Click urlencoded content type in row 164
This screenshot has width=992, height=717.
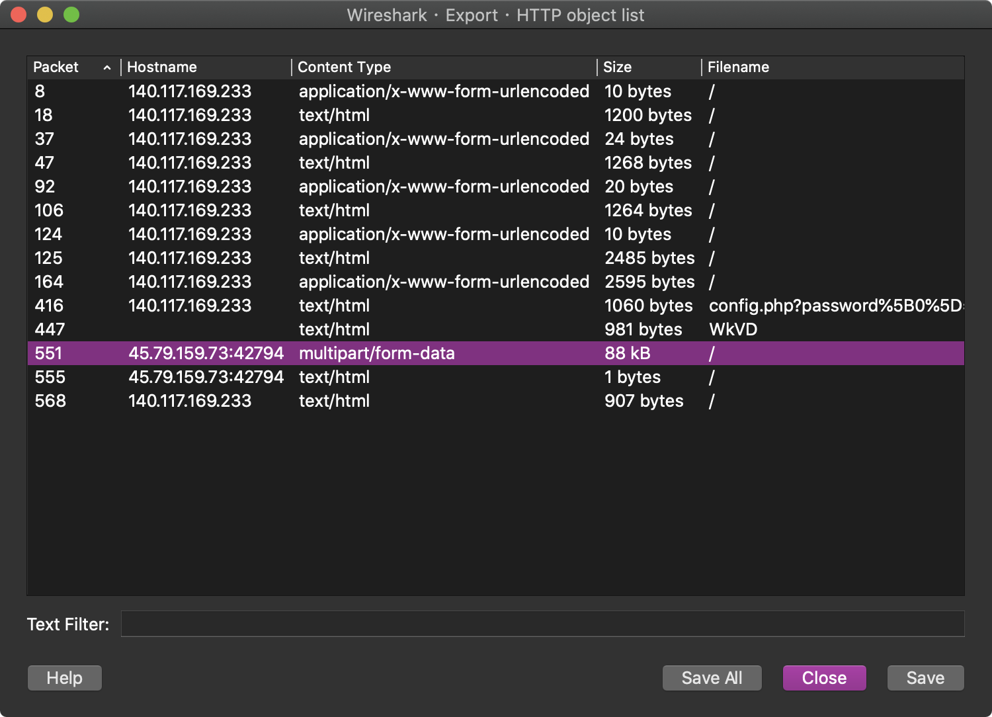444,282
